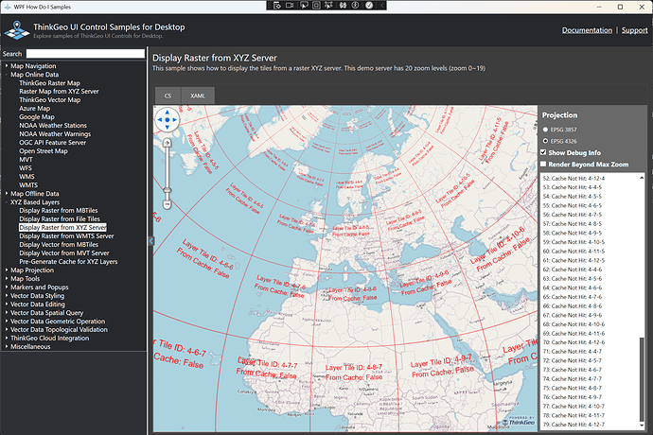Click the ThinkGeo logo in the header

(x=17, y=30)
